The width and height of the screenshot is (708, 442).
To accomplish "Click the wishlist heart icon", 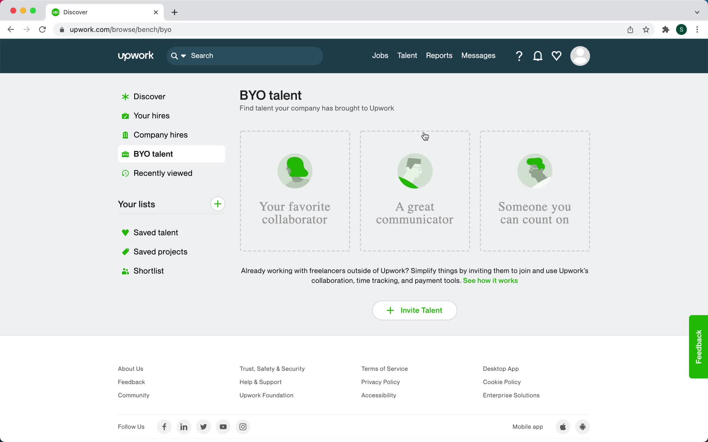I will (x=556, y=56).
